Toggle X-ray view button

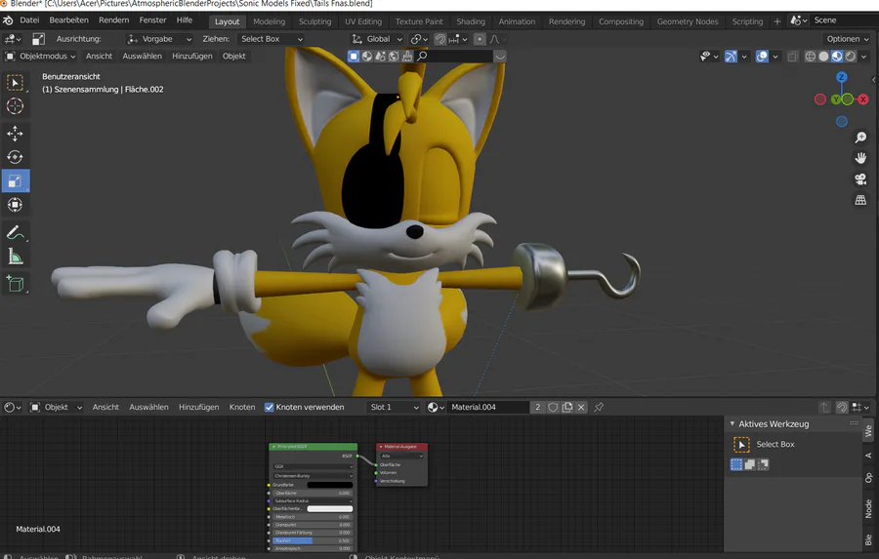[x=792, y=56]
